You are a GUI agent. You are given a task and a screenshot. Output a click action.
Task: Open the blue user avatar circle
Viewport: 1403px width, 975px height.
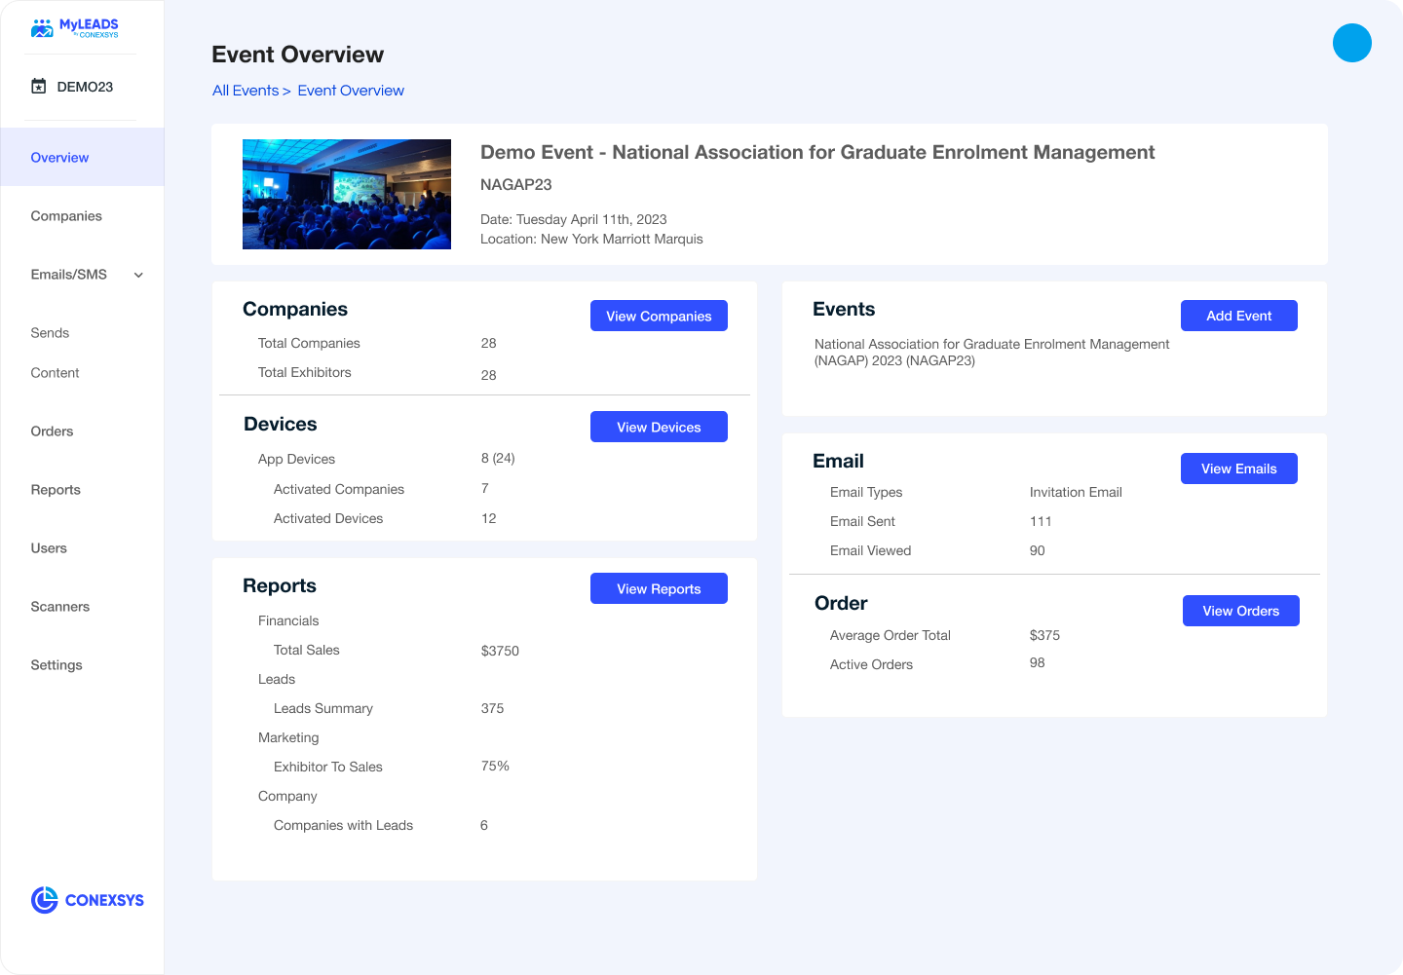pos(1351,43)
